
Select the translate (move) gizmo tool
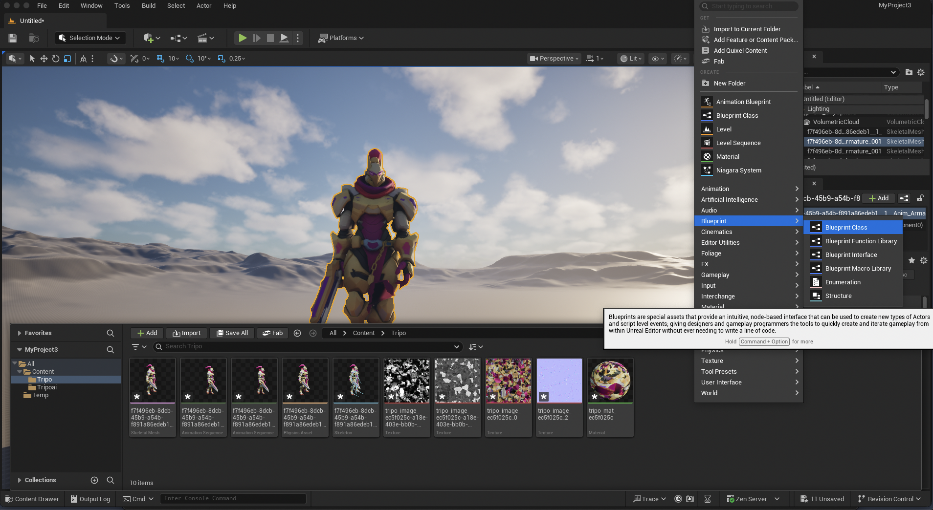click(44, 59)
